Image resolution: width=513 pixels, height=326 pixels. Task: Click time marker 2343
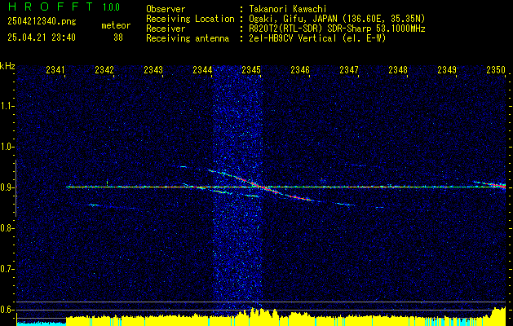[153, 69]
